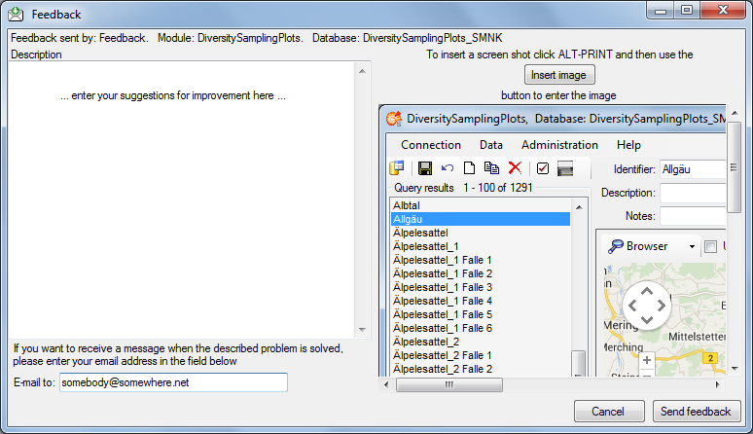Click the Description field in embedded screenshot
753x434 pixels.
pyautogui.click(x=693, y=193)
